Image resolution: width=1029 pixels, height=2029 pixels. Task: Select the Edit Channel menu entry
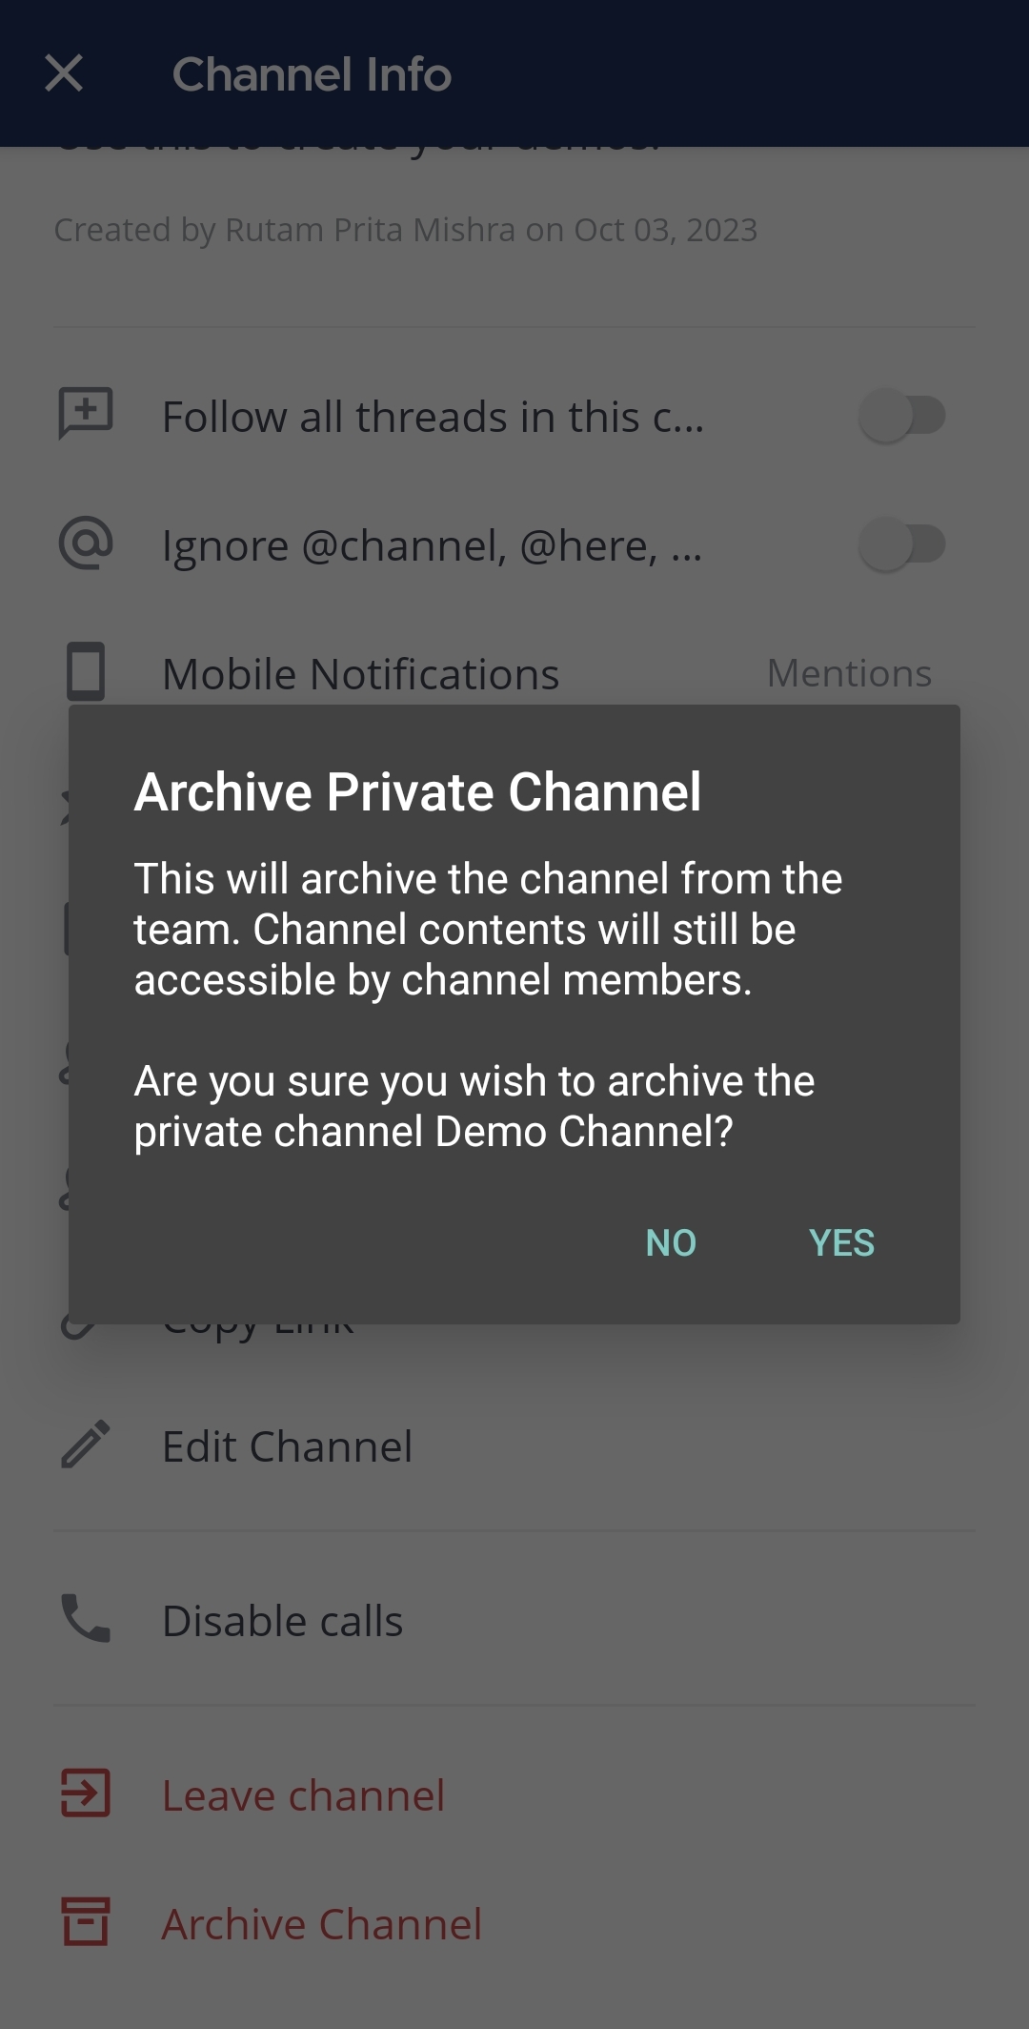[x=287, y=1445]
